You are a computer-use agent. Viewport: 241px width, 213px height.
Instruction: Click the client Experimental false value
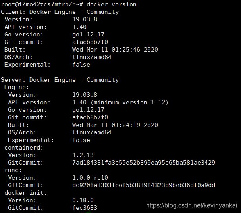(81, 65)
